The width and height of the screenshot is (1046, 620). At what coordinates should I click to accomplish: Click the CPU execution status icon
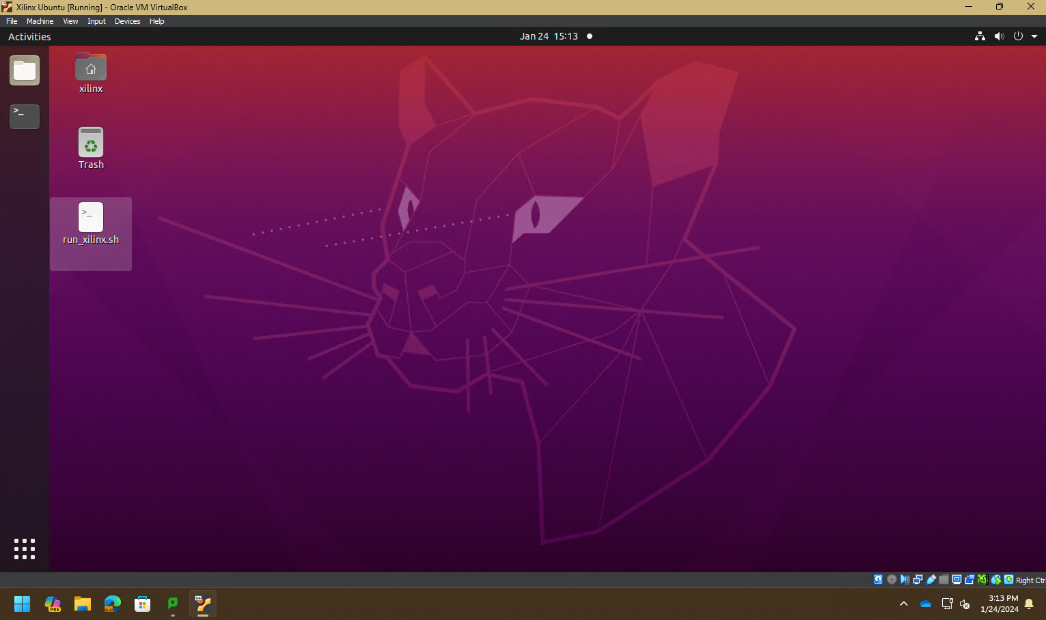982,580
